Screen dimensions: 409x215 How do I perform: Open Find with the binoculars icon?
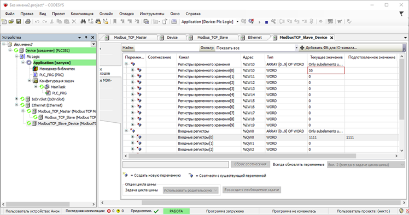83,22
